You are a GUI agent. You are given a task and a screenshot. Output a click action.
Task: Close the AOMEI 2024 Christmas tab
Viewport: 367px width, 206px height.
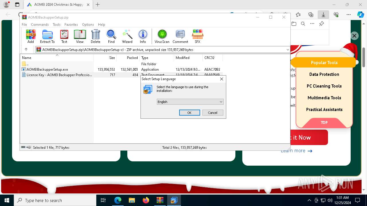point(88,5)
